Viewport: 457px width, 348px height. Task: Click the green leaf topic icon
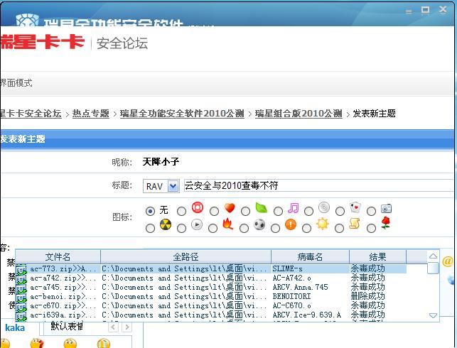261,207
